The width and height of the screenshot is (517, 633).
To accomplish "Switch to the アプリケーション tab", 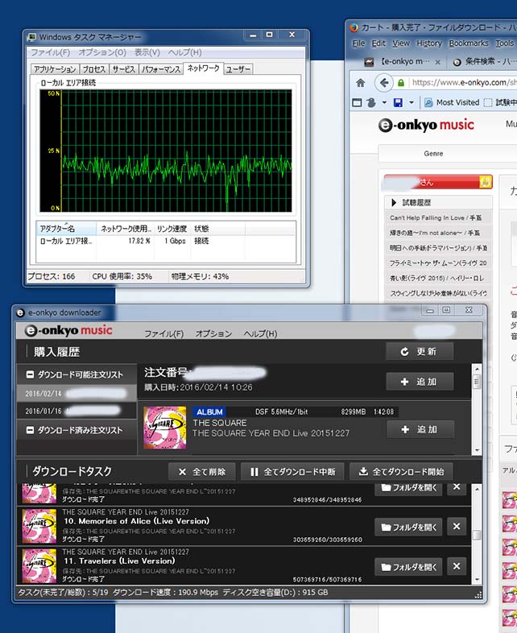I will click(55, 69).
